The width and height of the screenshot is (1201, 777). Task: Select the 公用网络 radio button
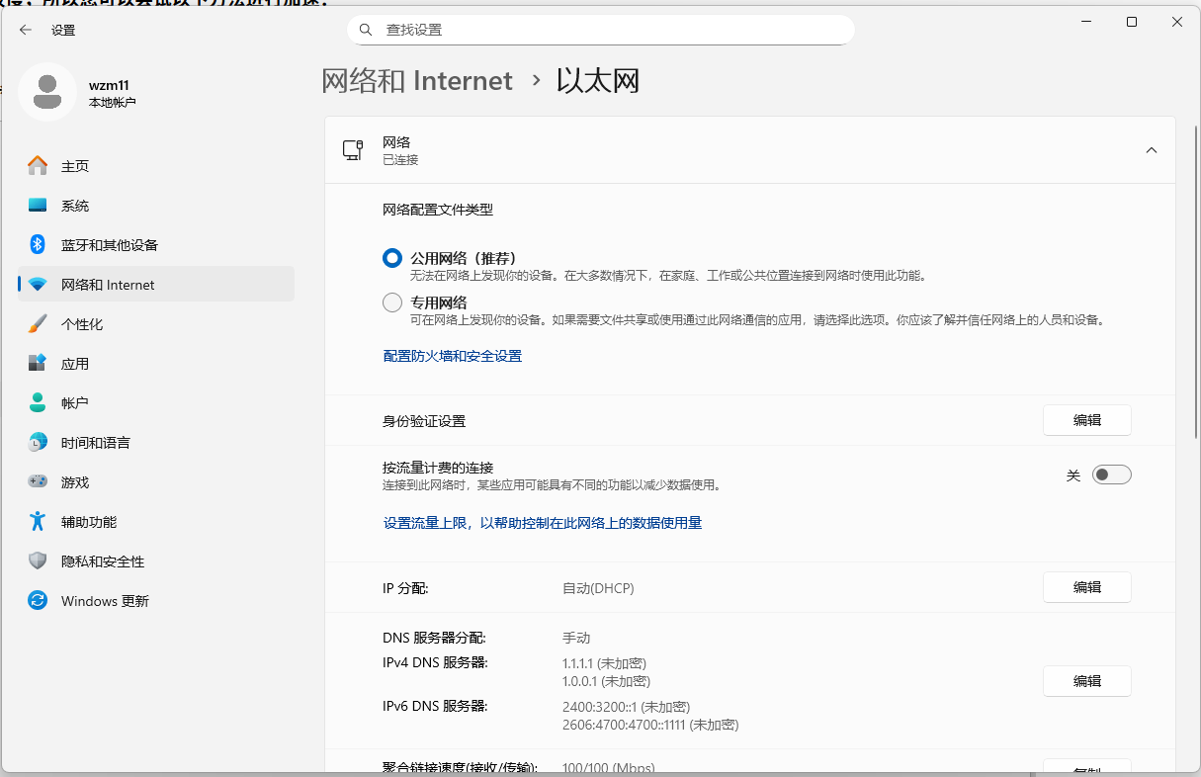tap(391, 258)
